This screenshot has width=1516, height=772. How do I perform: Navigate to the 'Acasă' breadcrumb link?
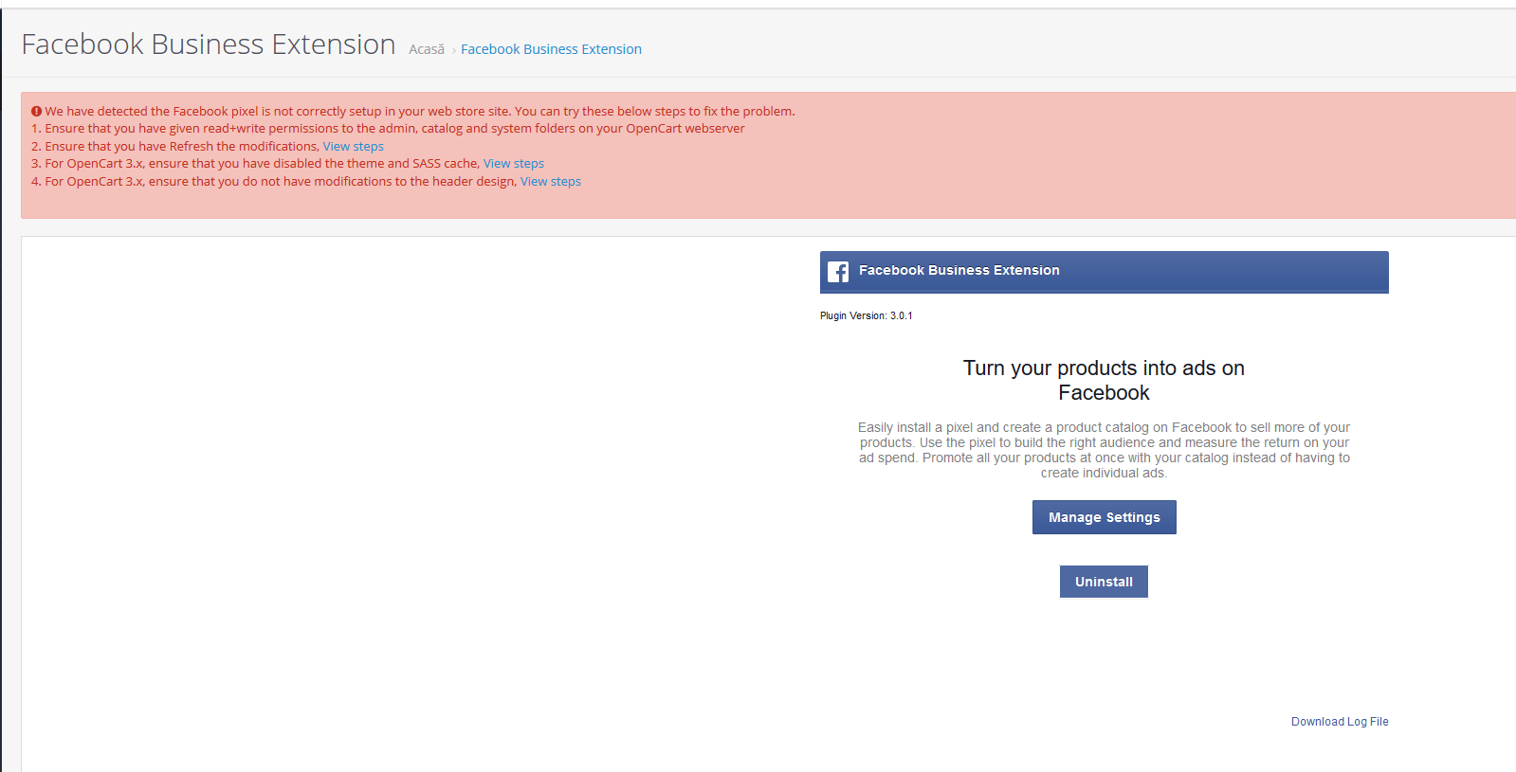pyautogui.click(x=425, y=48)
